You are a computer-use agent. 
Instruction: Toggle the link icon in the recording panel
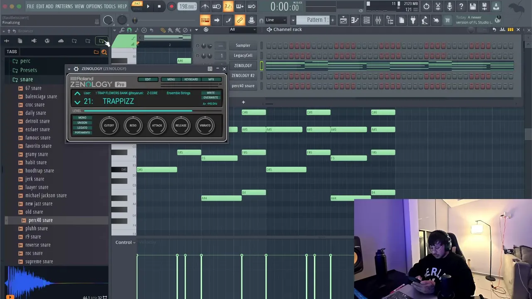coord(240,20)
